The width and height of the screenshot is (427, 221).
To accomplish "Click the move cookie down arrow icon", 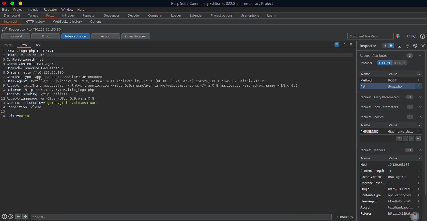I will [405, 139].
